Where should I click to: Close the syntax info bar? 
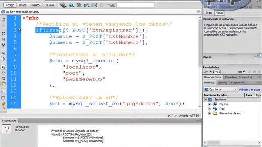[199, 12]
